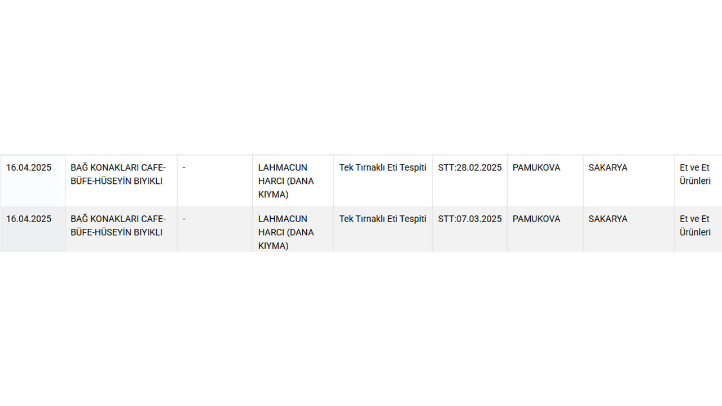722x406 pixels.
Task: Click the second row date 16.04.2025
Action: click(29, 219)
